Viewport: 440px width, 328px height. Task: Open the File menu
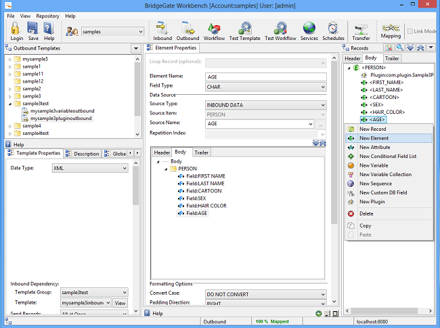[11, 16]
